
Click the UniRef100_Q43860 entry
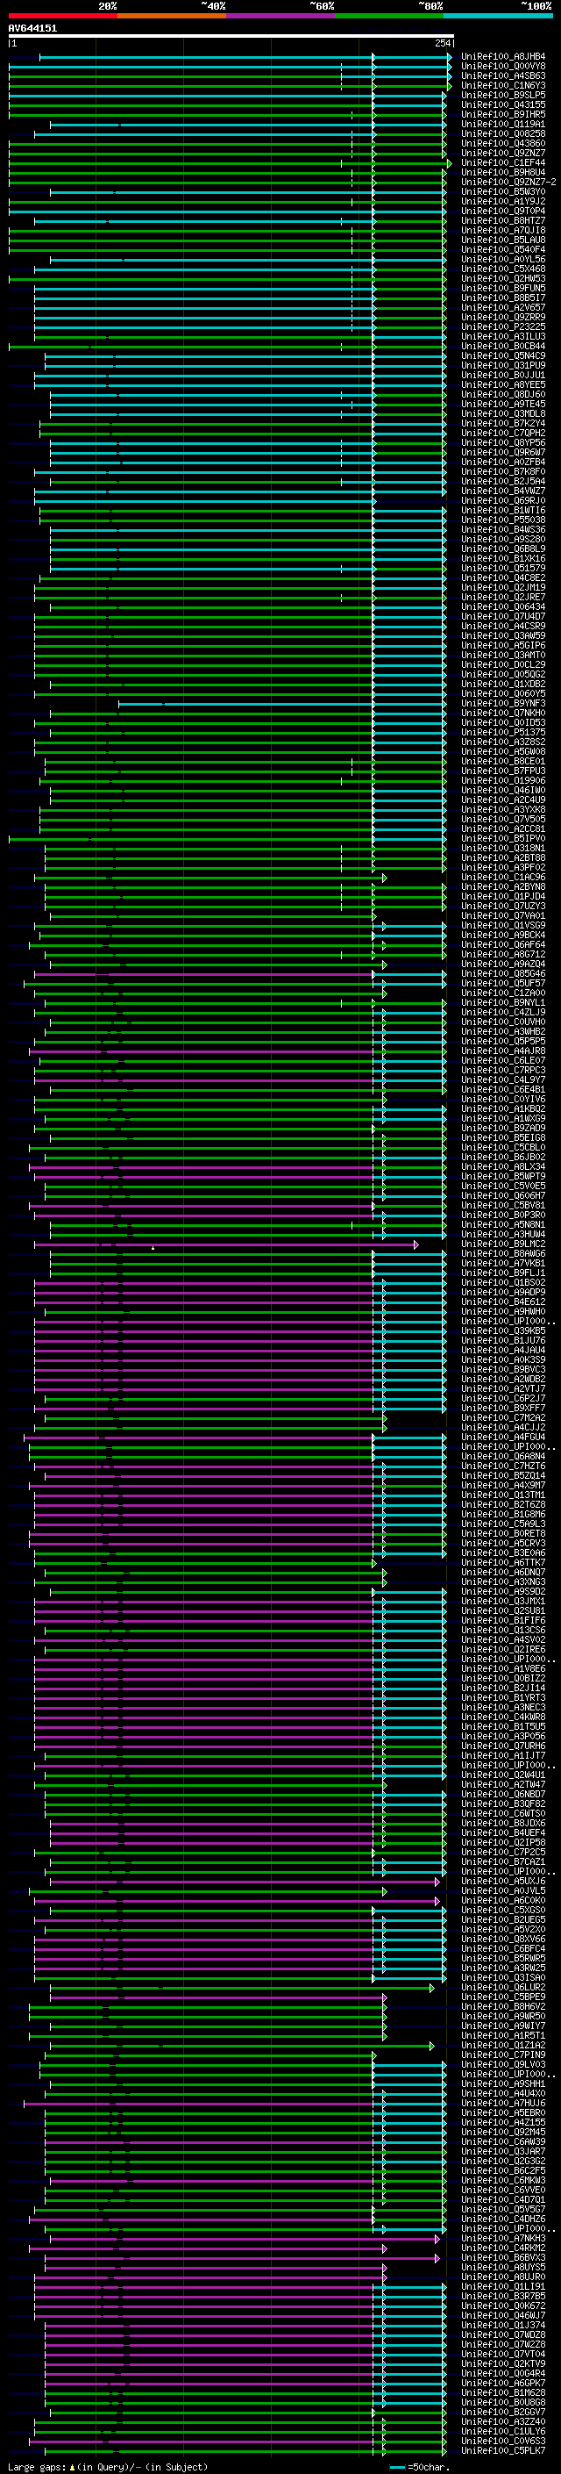click(x=503, y=143)
